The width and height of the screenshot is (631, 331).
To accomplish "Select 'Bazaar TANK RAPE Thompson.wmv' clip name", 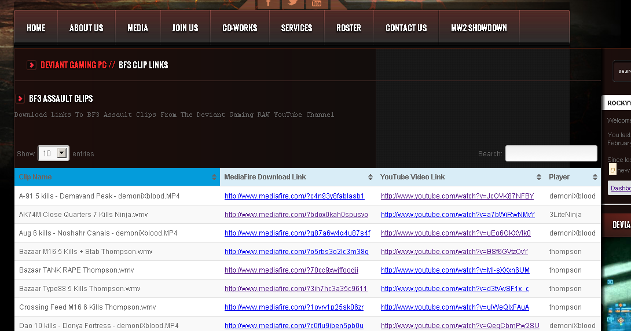I will pyautogui.click(x=76, y=270).
